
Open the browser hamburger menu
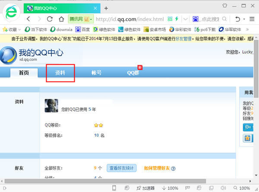pyautogui.click(x=252, y=19)
